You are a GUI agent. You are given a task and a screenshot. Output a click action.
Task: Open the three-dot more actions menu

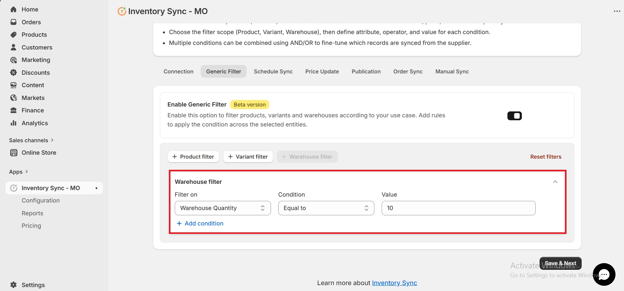617,11
